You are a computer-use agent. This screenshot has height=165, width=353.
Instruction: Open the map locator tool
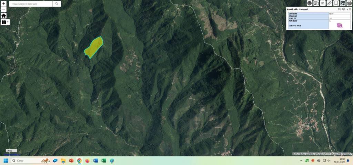click(316, 3)
